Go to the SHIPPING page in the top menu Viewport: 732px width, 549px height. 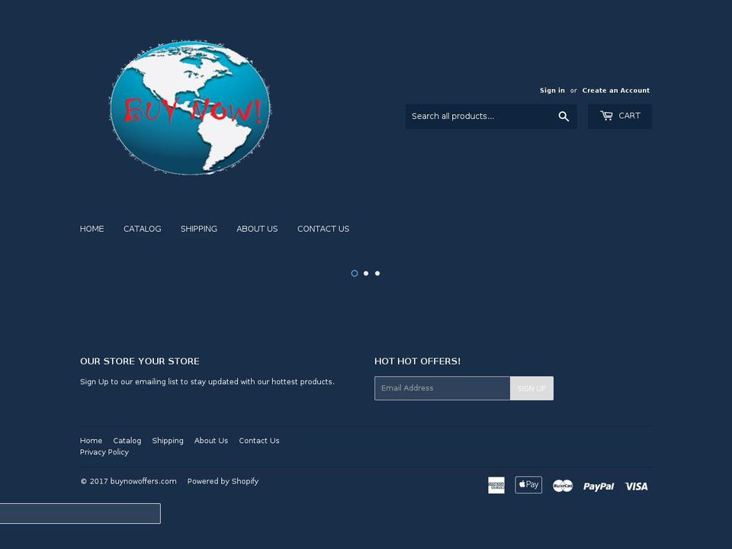199,229
